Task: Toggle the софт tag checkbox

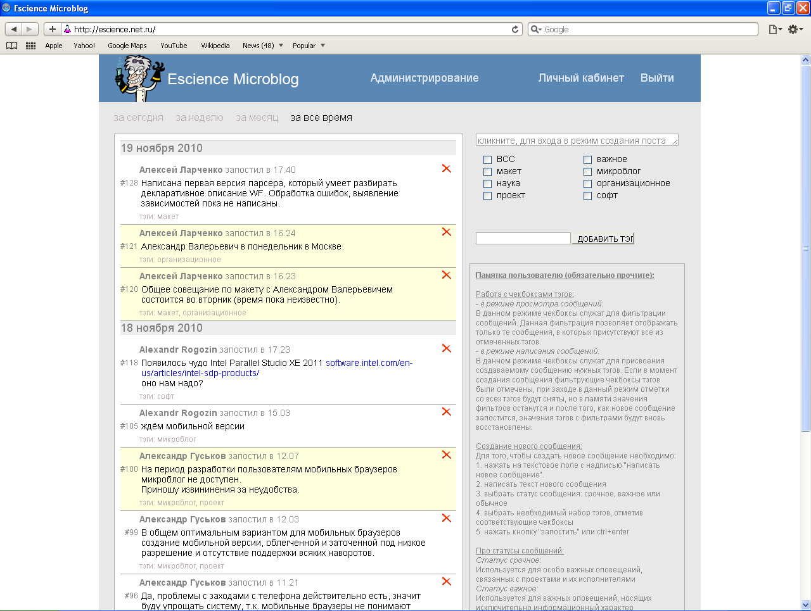Action: coord(587,196)
